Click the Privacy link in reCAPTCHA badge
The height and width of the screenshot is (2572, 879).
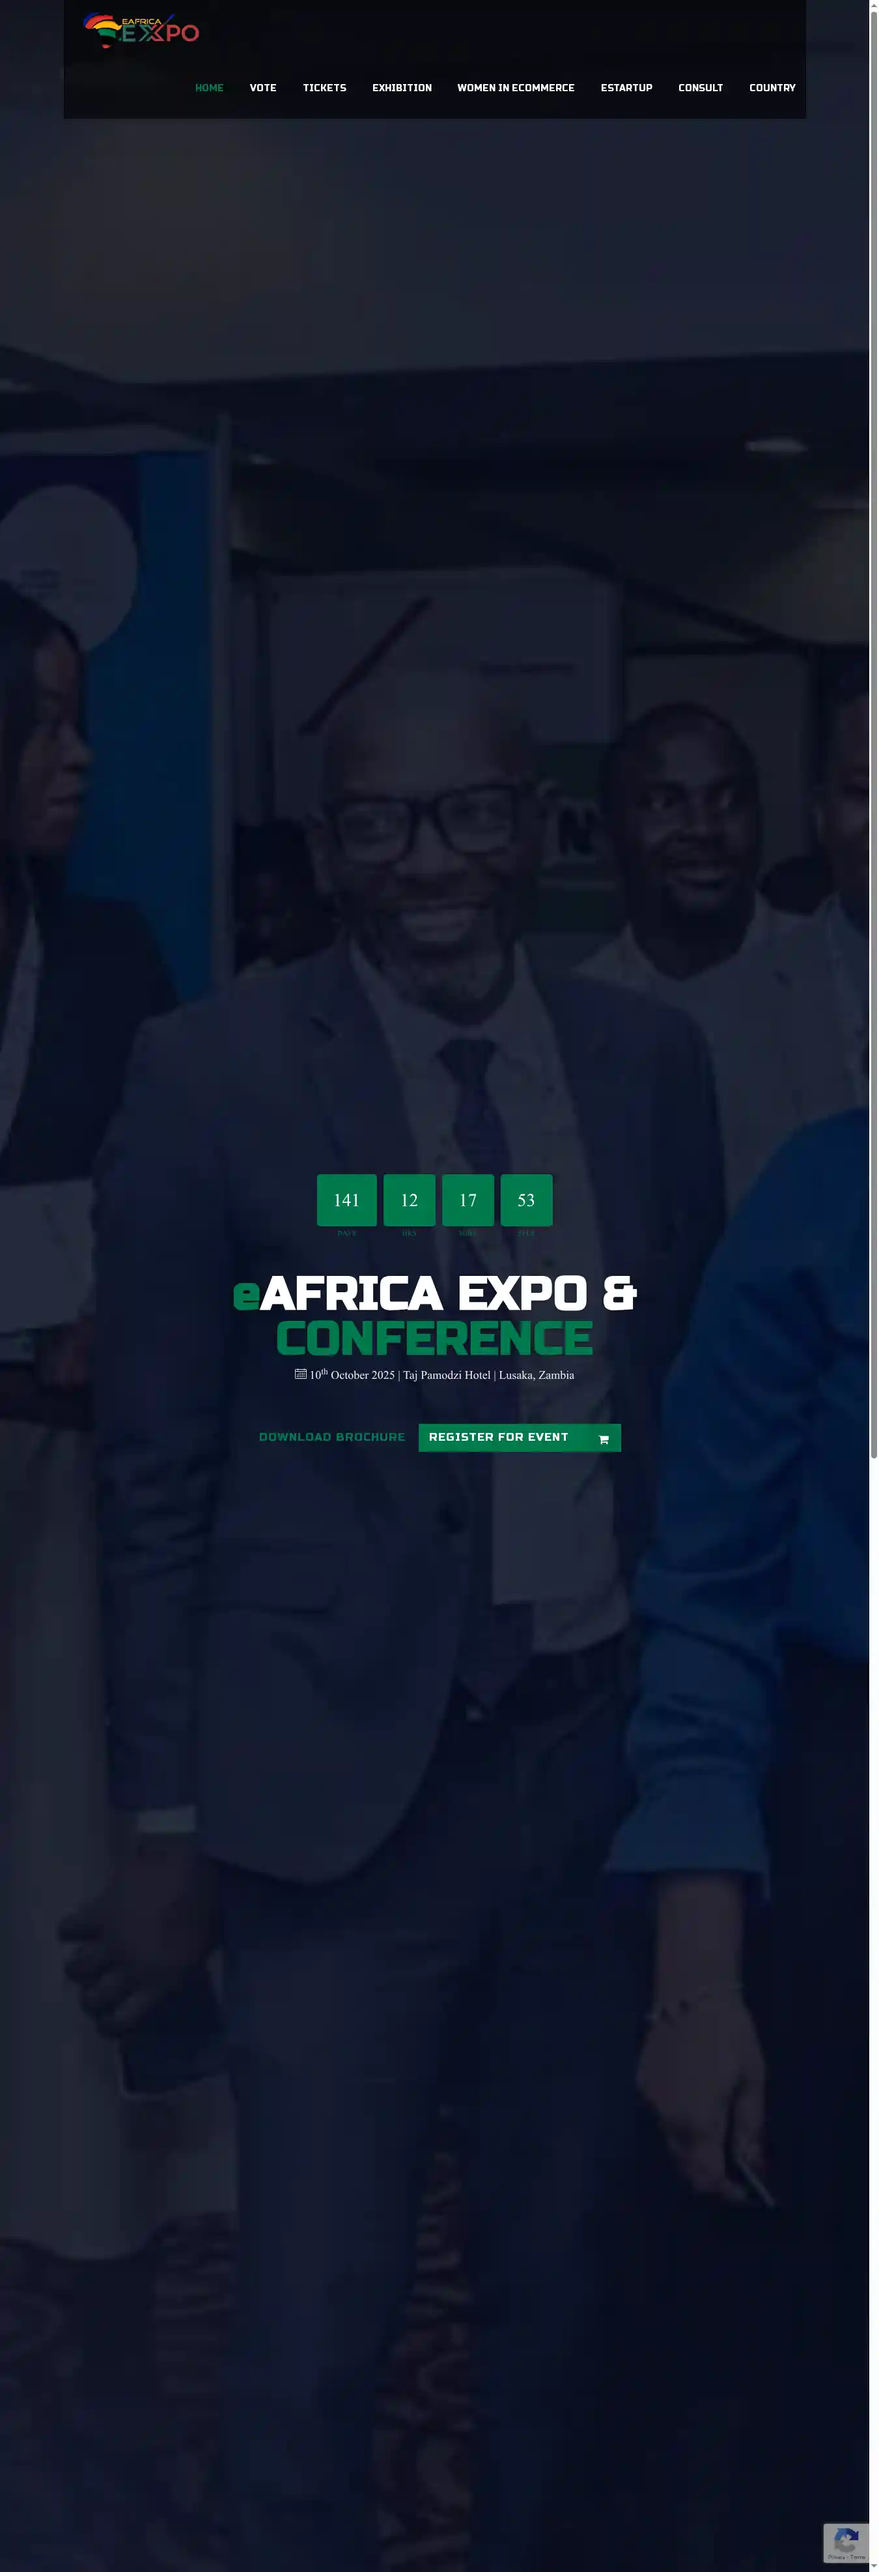click(836, 2557)
